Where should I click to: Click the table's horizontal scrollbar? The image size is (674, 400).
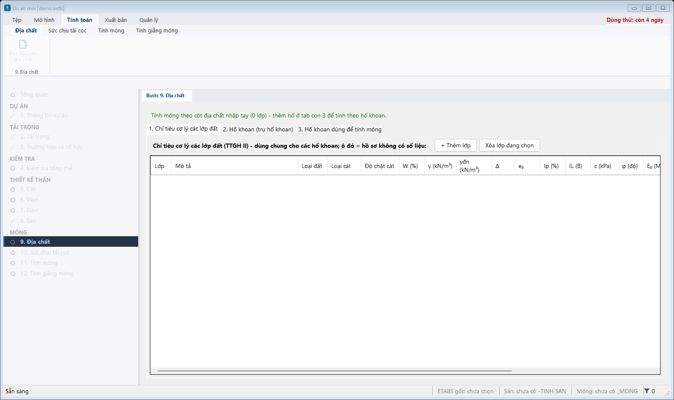[334, 371]
